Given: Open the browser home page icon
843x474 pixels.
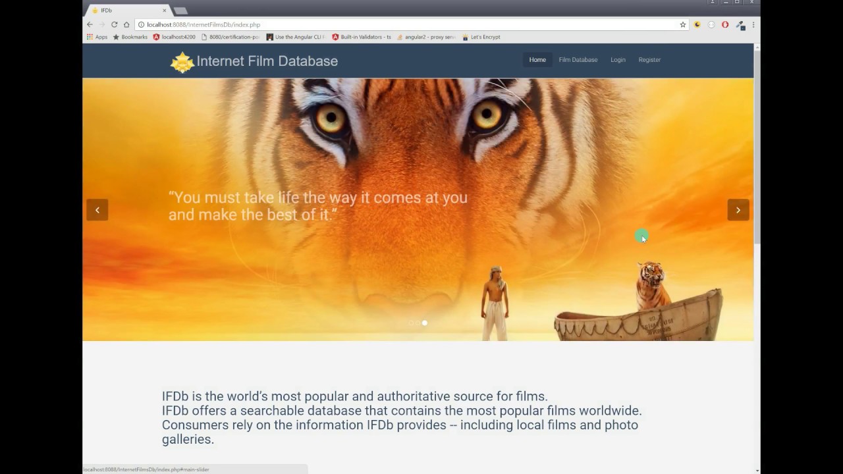Looking at the screenshot, I should 126,24.
